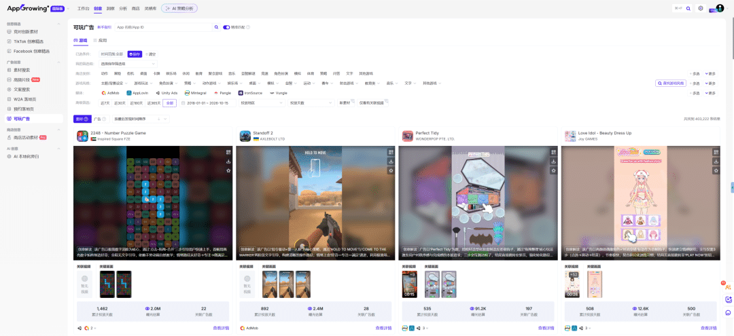734x336 pixels.
Task: Click the App name/App ID search field
Action: 163,28
